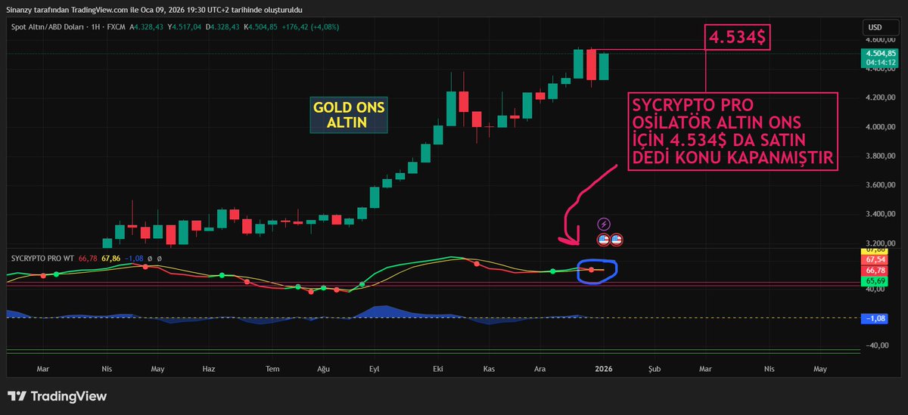908x415 pixels.
Task: Click the Ağu label on time axis
Action: click(x=323, y=369)
